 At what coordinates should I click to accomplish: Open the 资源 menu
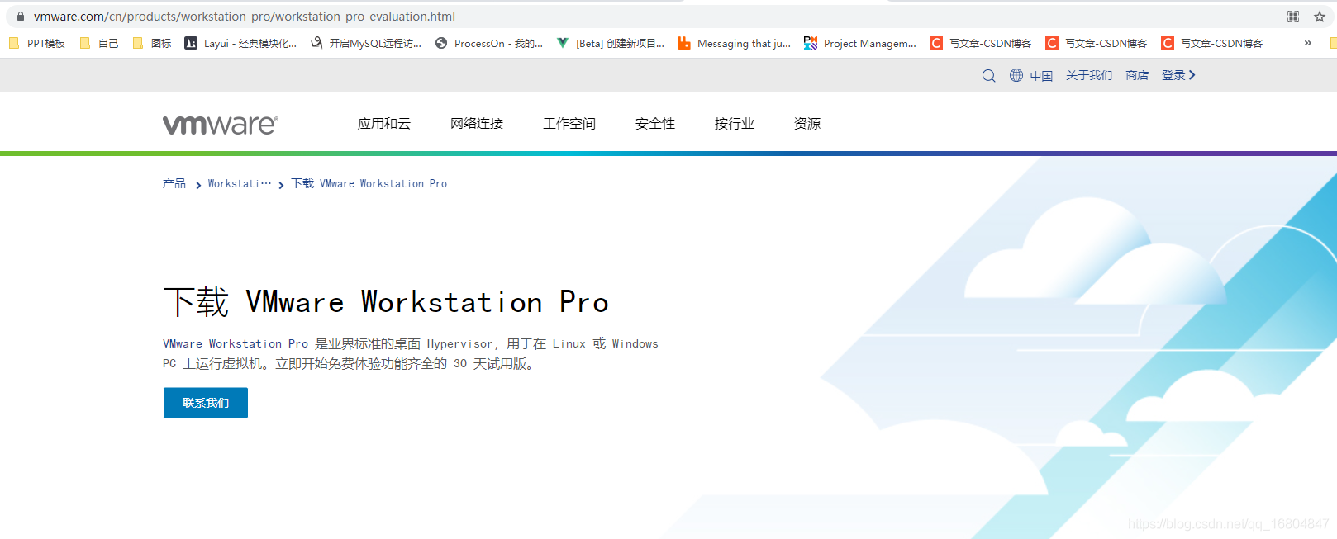click(x=807, y=124)
